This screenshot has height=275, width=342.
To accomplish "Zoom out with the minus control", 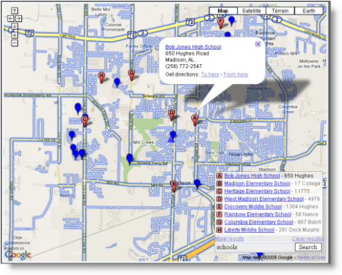I will [x=14, y=43].
